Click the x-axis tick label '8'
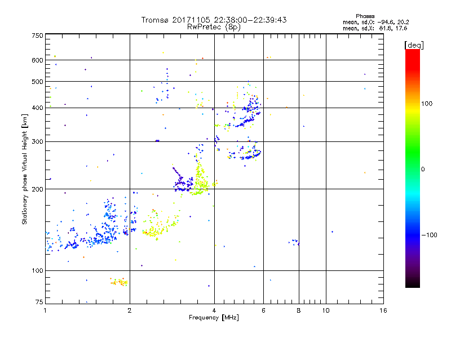Image resolution: width=451 pixels, height=338 pixels. tap(299, 310)
